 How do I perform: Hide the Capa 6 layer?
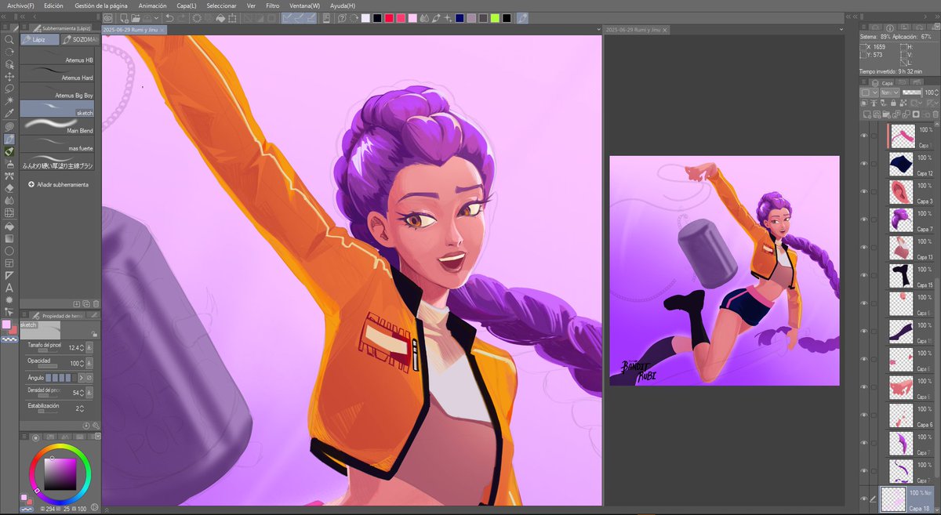point(865,415)
